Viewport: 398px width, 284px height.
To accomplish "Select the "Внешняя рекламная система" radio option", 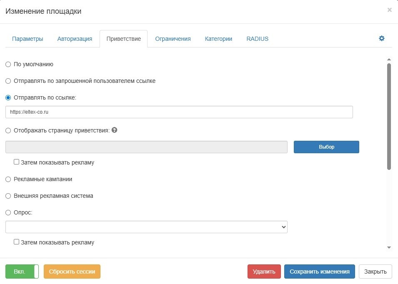I will tap(8, 196).
